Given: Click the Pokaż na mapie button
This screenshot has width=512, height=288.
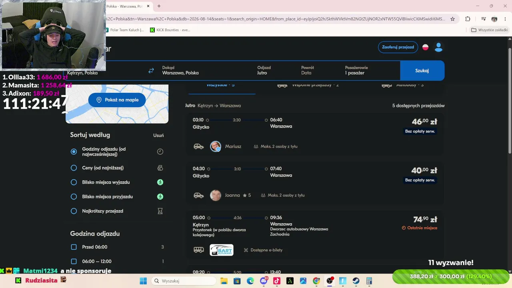Looking at the screenshot, I should coord(117,100).
